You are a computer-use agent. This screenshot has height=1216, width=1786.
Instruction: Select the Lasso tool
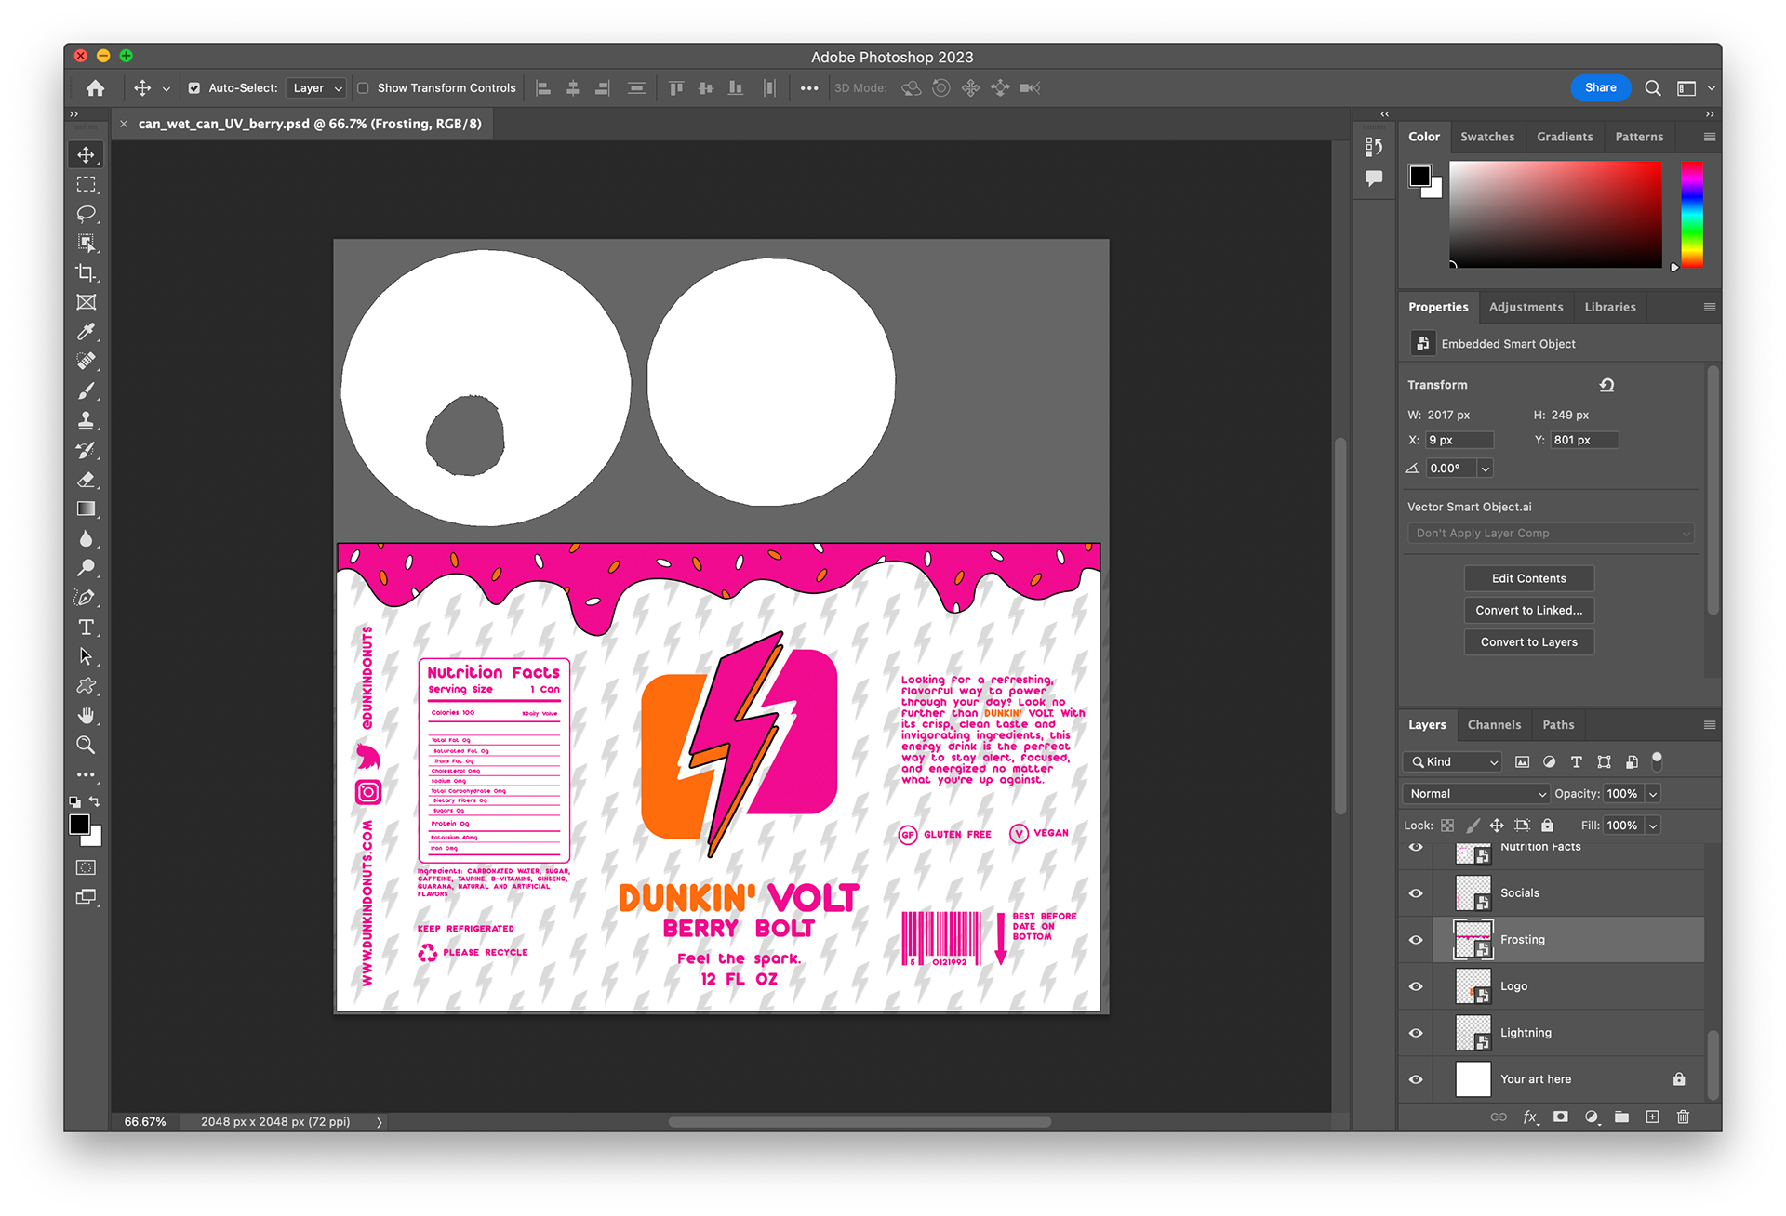click(86, 214)
